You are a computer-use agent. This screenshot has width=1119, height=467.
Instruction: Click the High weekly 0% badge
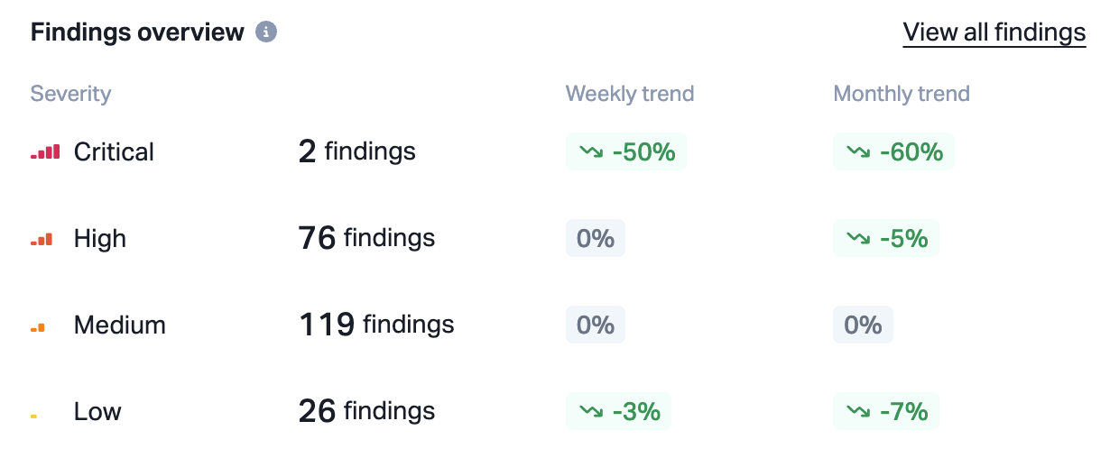[596, 238]
